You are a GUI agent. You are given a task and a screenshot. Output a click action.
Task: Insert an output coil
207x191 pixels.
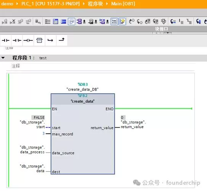(x=28, y=40)
